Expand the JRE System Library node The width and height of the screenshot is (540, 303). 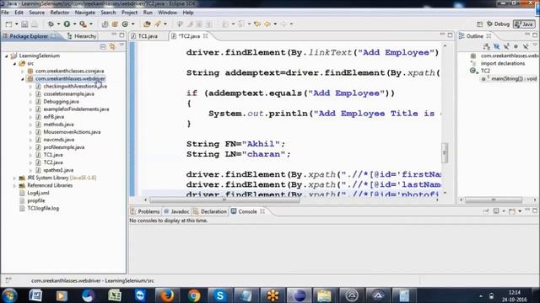point(14,178)
